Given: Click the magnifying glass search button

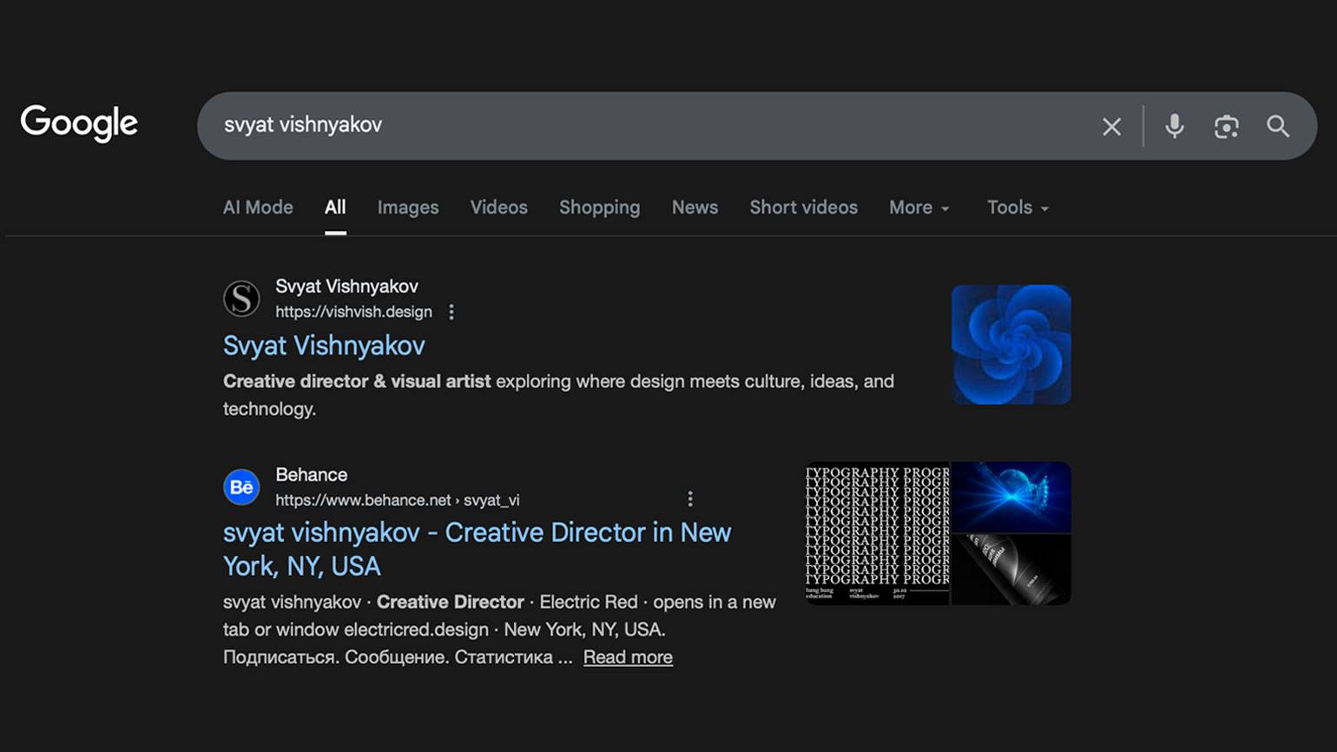Looking at the screenshot, I should [1277, 127].
